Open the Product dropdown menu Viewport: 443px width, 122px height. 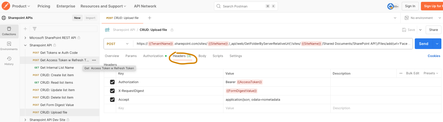click(21, 6)
